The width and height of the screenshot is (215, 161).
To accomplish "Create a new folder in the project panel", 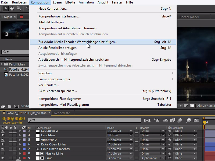I will point(9,106).
